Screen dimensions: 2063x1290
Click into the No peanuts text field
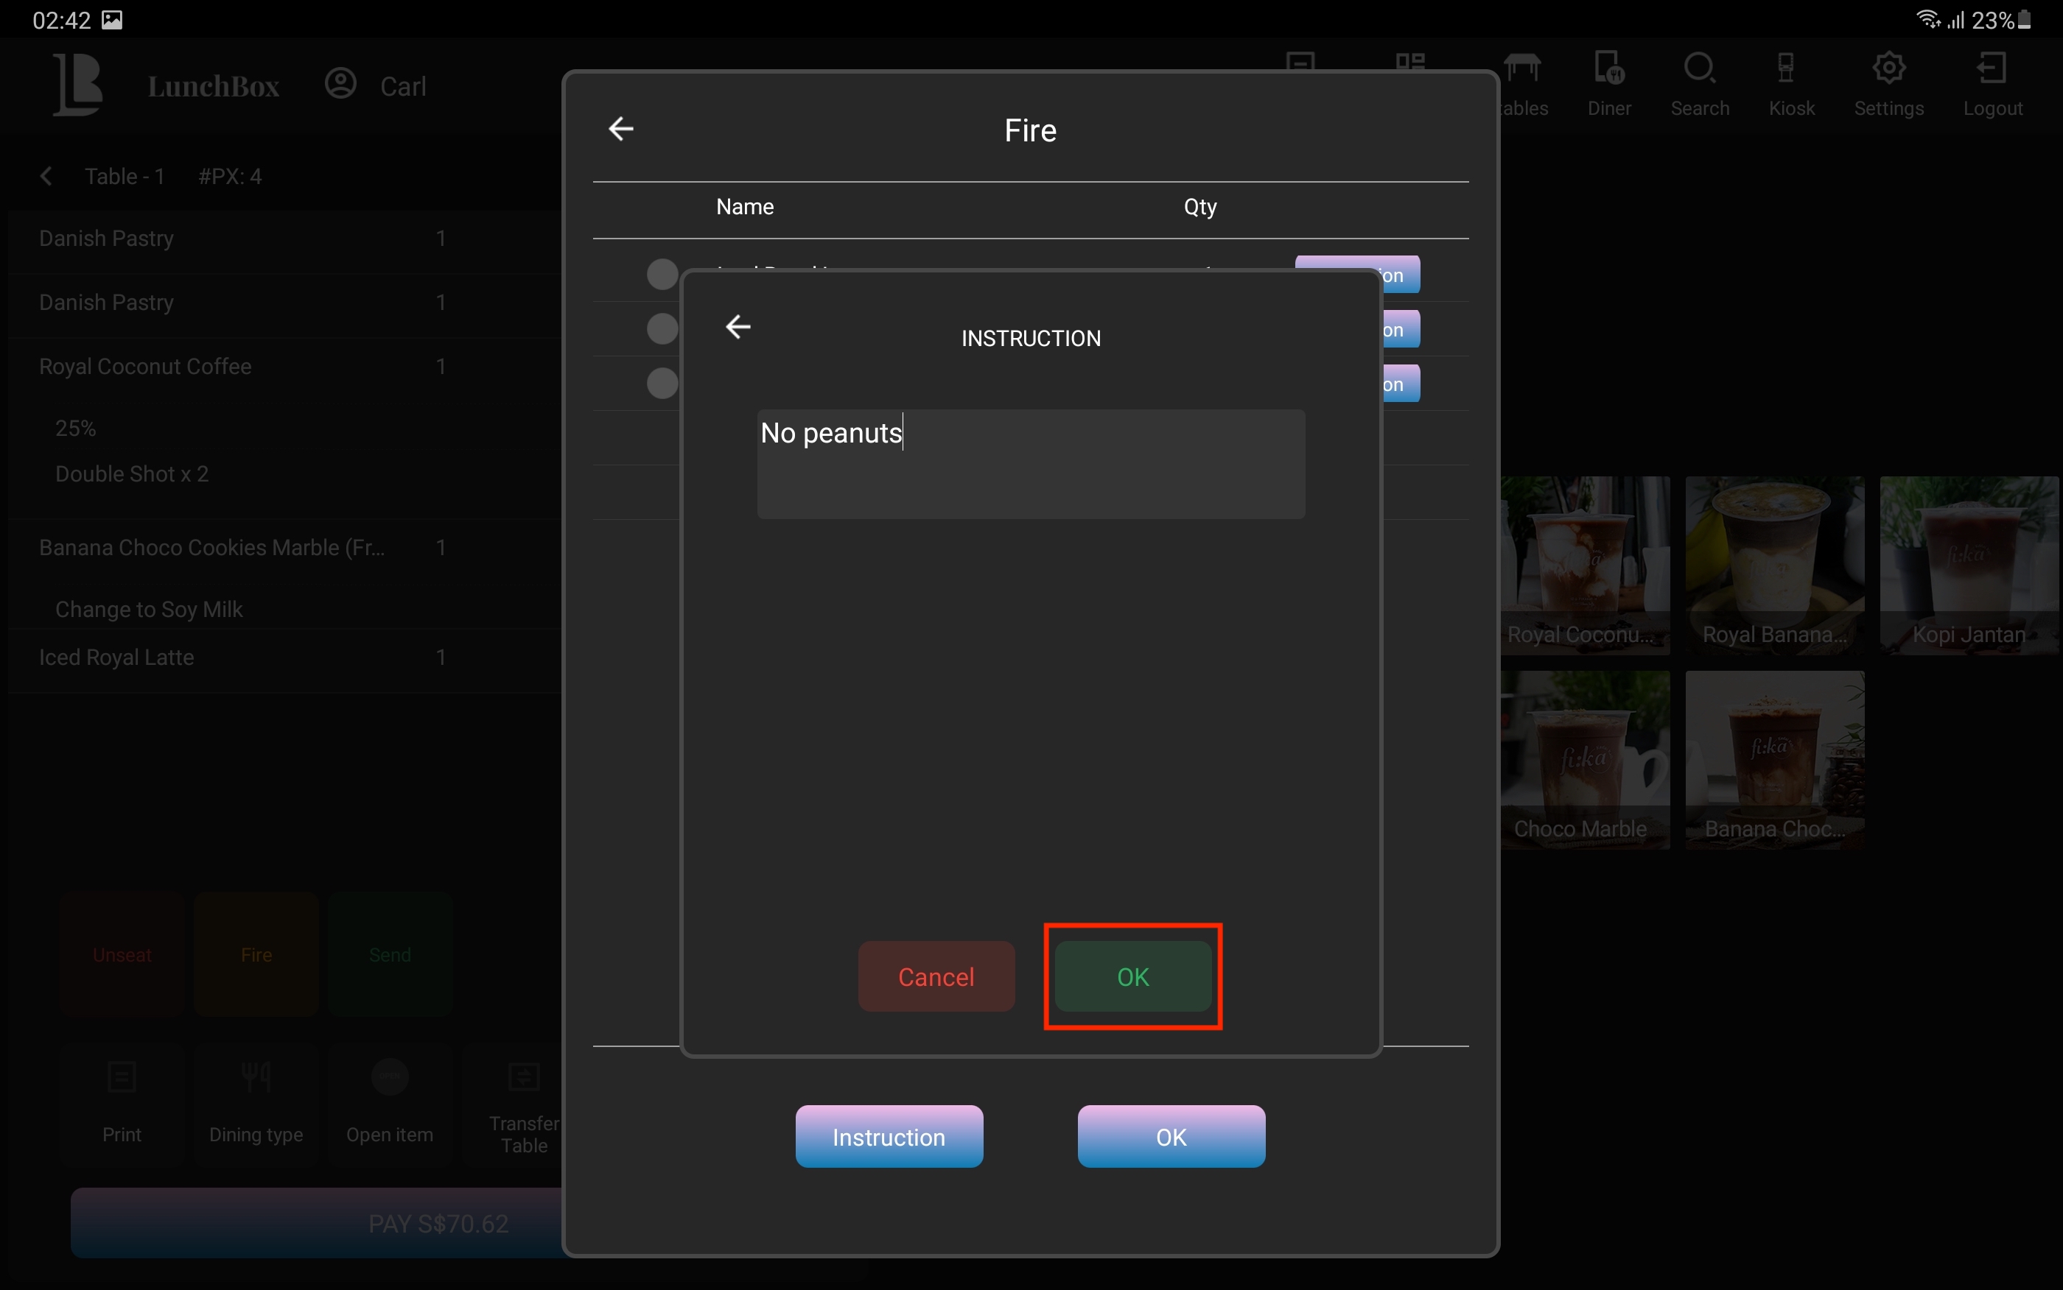tap(1030, 464)
